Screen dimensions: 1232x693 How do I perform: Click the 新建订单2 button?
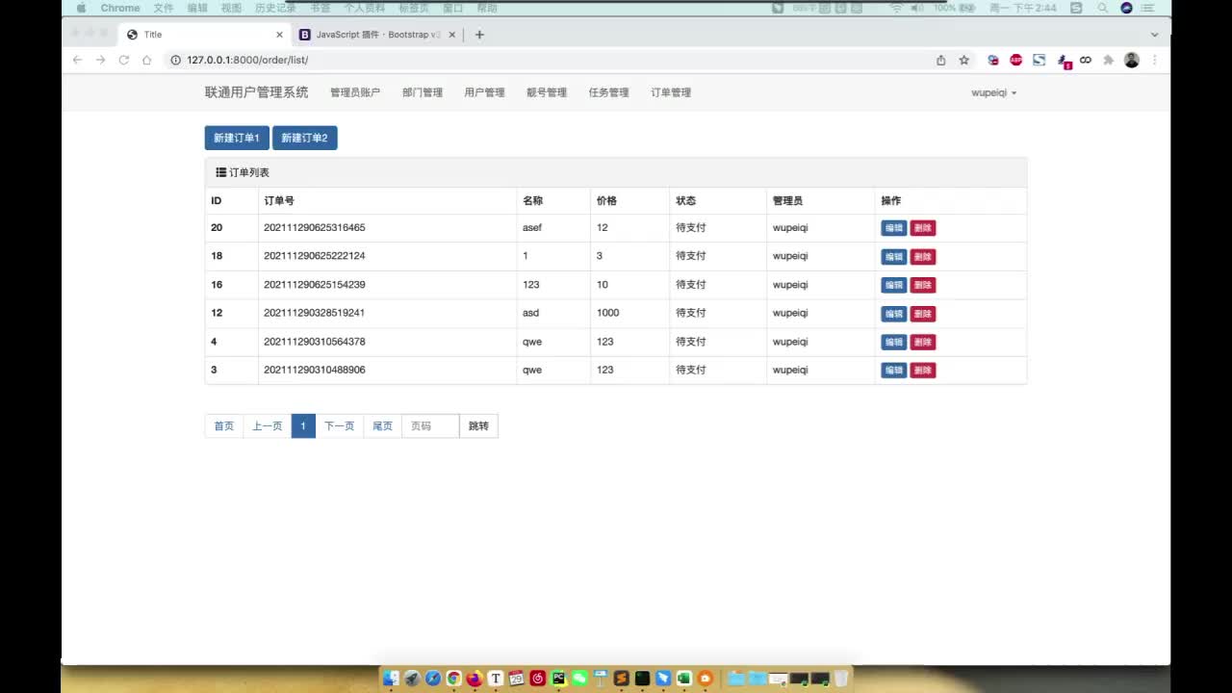click(304, 138)
